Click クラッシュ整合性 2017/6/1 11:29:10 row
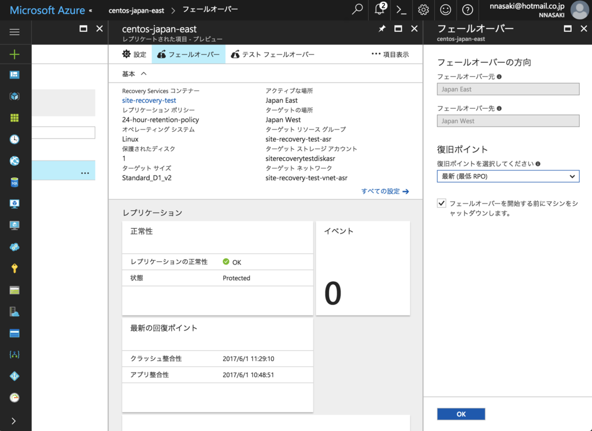This screenshot has width=592, height=431. click(217, 359)
